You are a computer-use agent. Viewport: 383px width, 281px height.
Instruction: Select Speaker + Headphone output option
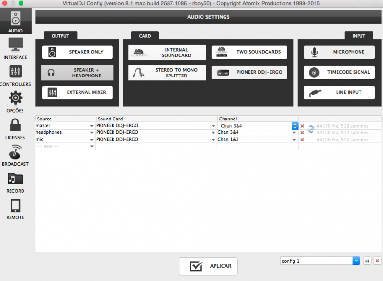tap(77, 73)
